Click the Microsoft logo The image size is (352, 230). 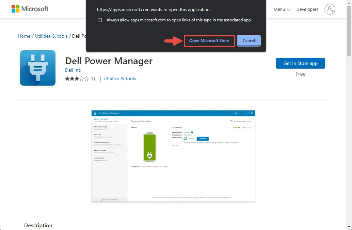click(x=30, y=9)
